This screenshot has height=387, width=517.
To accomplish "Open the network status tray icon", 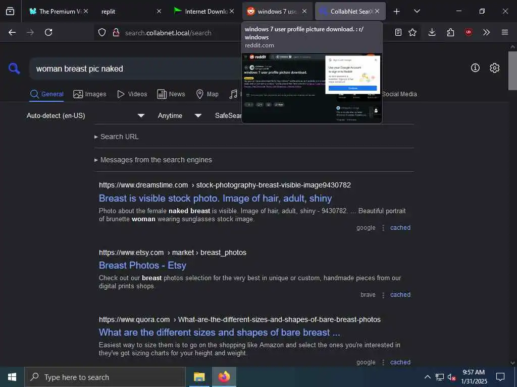I will [x=440, y=377].
